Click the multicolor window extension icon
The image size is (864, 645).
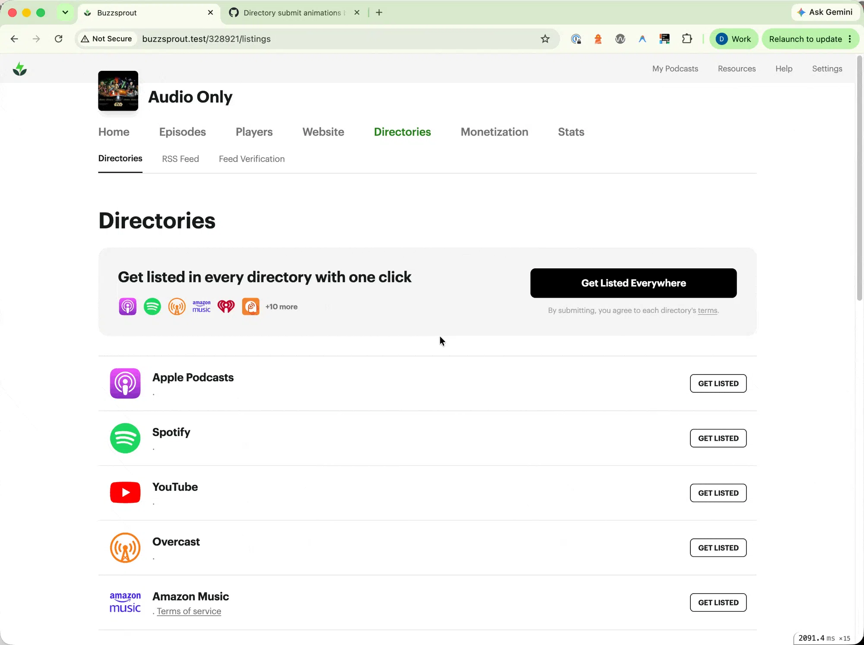[664, 39]
